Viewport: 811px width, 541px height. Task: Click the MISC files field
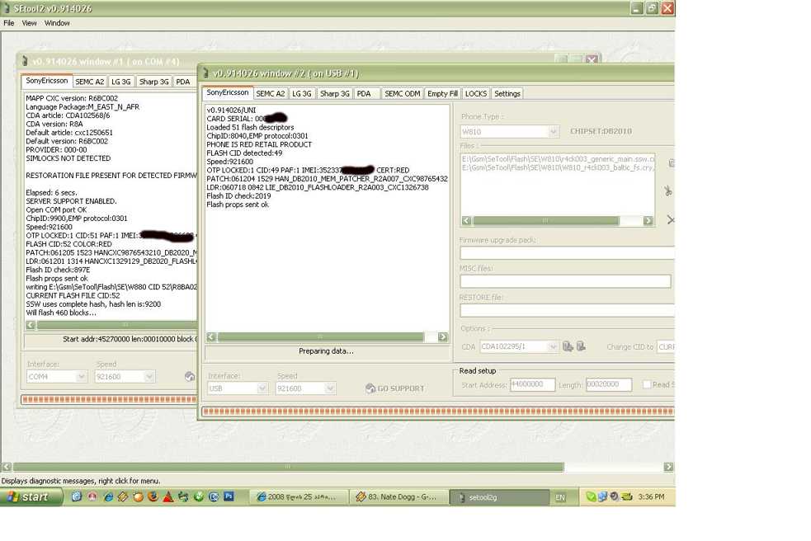click(565, 281)
